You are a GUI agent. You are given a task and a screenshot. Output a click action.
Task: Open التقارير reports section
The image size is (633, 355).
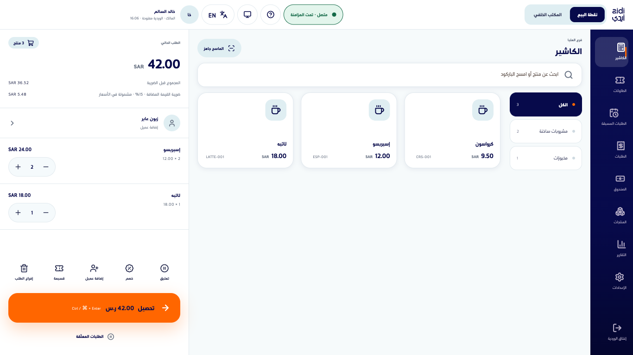[x=621, y=249]
